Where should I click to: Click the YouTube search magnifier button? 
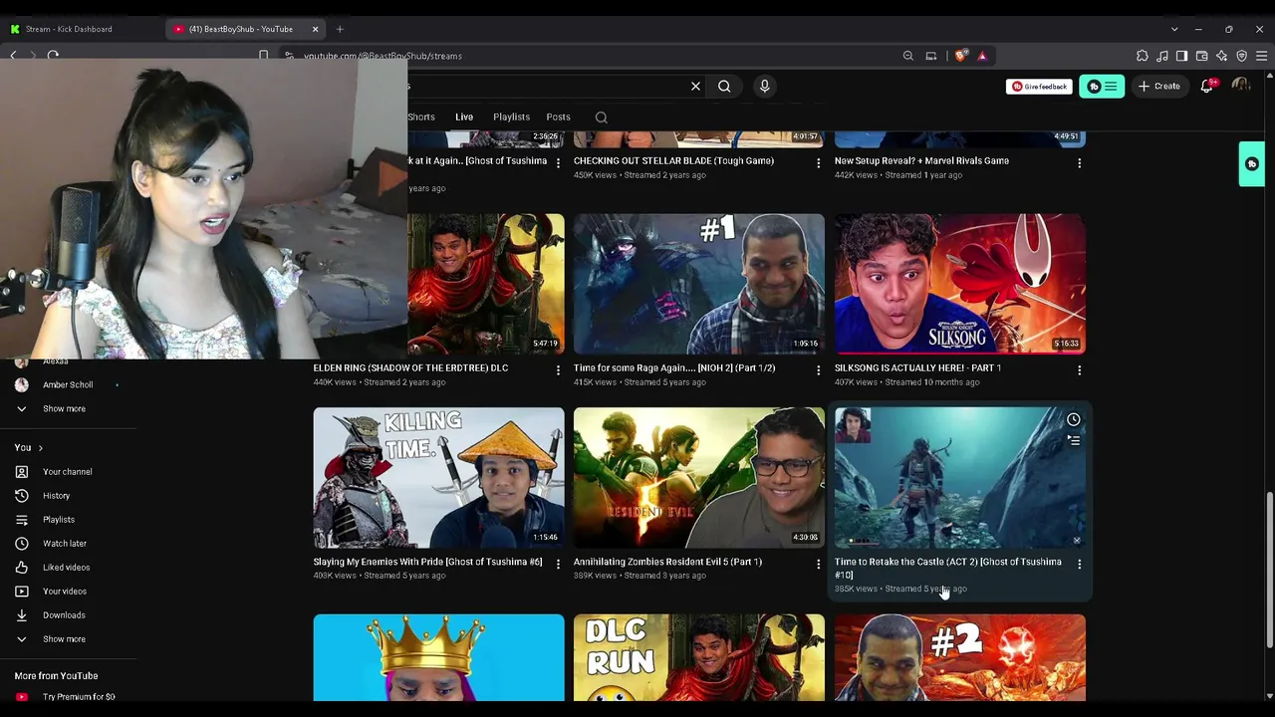[724, 87]
